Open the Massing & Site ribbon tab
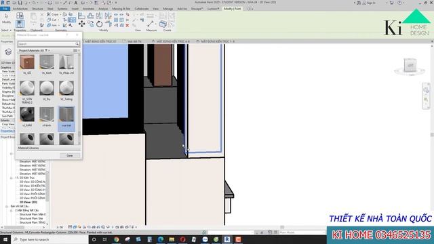 [x=121, y=9]
